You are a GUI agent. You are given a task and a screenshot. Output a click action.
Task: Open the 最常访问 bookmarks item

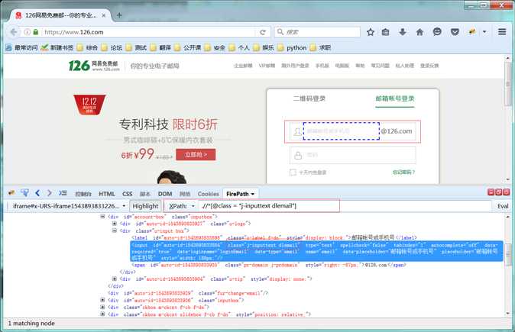pyautogui.click(x=21, y=47)
